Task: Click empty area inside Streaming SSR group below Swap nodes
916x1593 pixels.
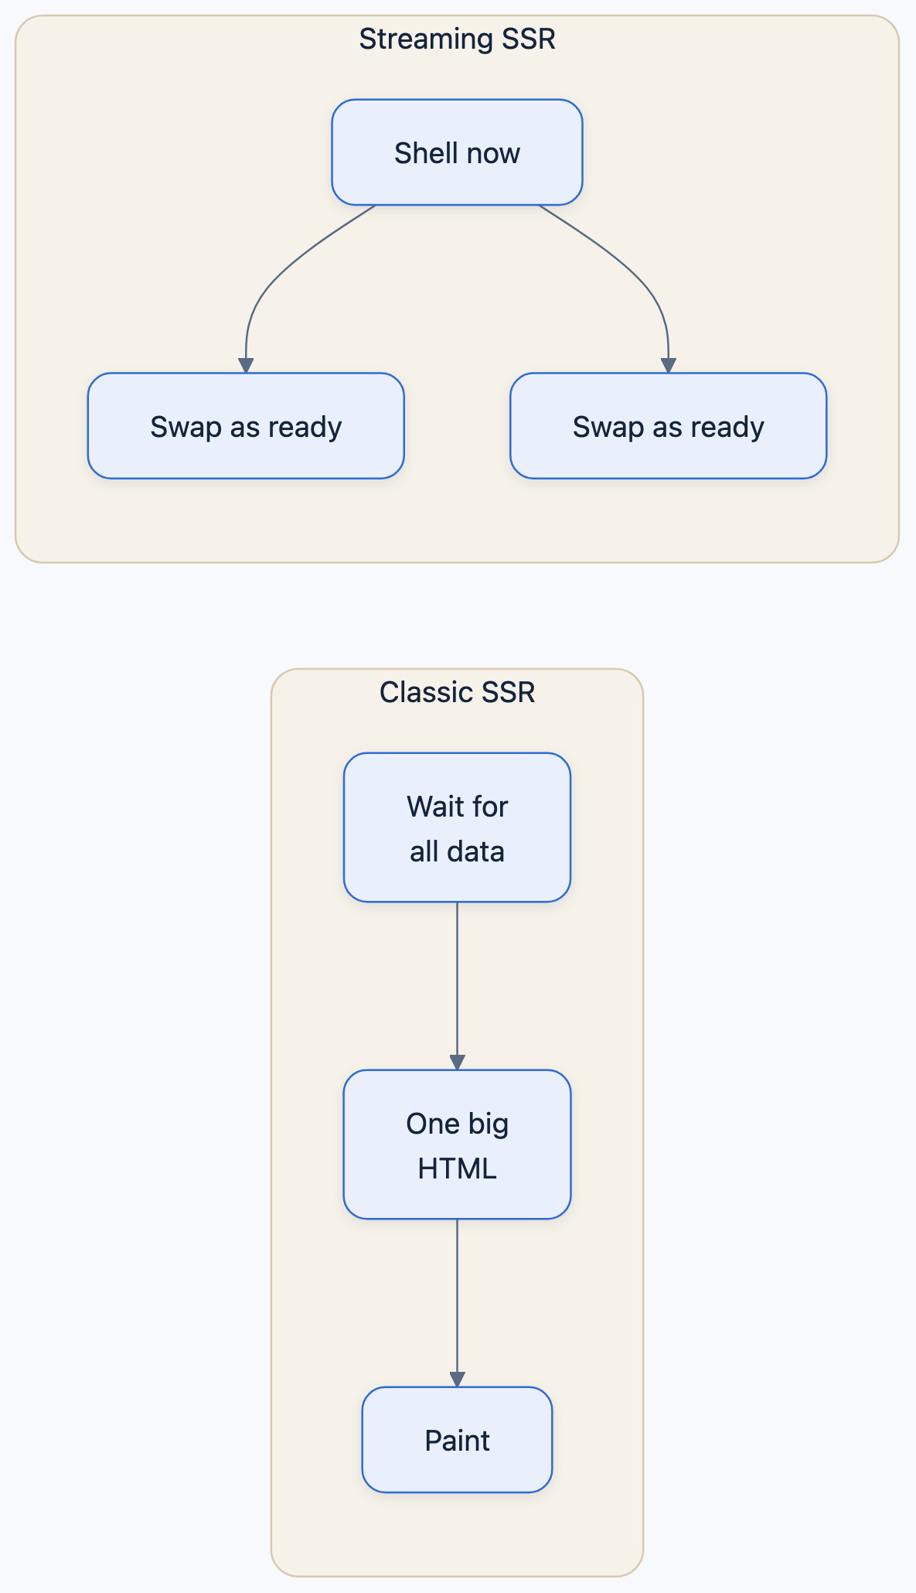Action: pyautogui.click(x=457, y=520)
